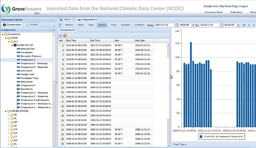The width and height of the screenshot is (256, 148).
Task: Jump to first time range arrow
Action: click(244, 25)
